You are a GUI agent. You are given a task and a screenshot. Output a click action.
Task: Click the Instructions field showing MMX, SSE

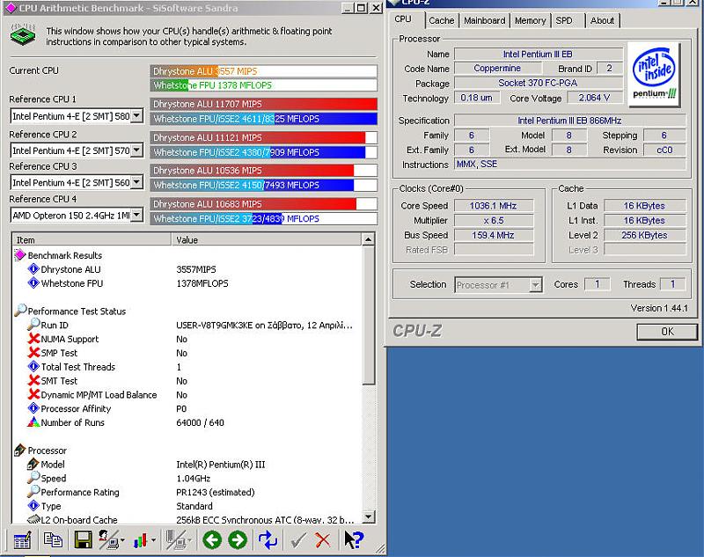[570, 164]
